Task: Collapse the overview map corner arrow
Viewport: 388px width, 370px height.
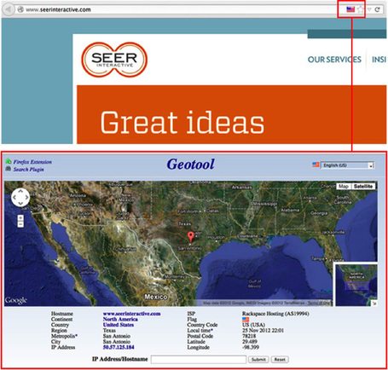Action: [x=374, y=304]
